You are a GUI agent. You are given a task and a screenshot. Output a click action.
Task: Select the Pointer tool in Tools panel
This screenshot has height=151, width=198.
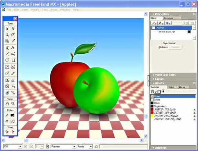click(x=7, y=29)
